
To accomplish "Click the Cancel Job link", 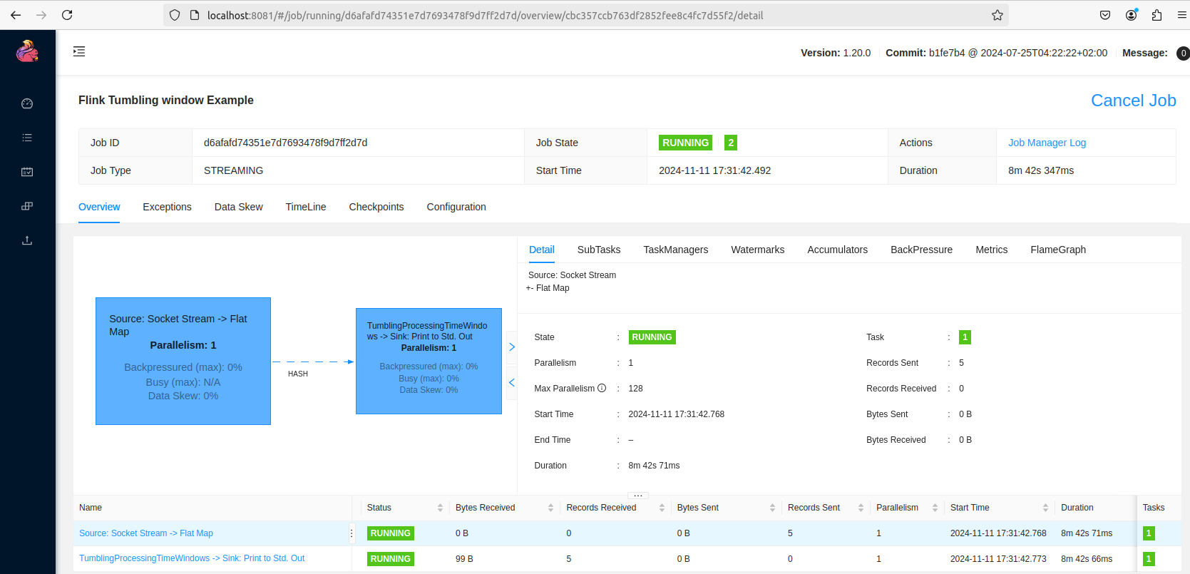I will coord(1134,101).
